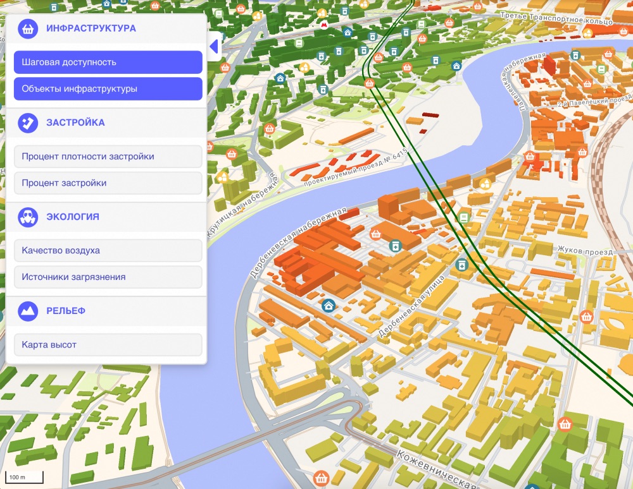Open clinic house icon on river's north bank
The height and width of the screenshot is (489, 633).
coord(456,66)
